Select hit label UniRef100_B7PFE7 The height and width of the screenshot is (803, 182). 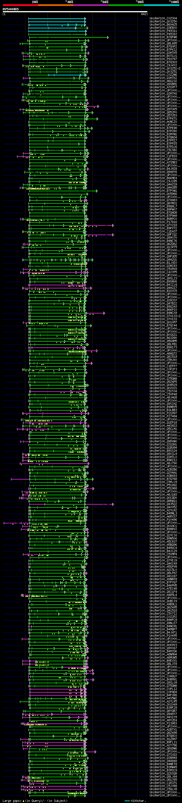click(163, 141)
